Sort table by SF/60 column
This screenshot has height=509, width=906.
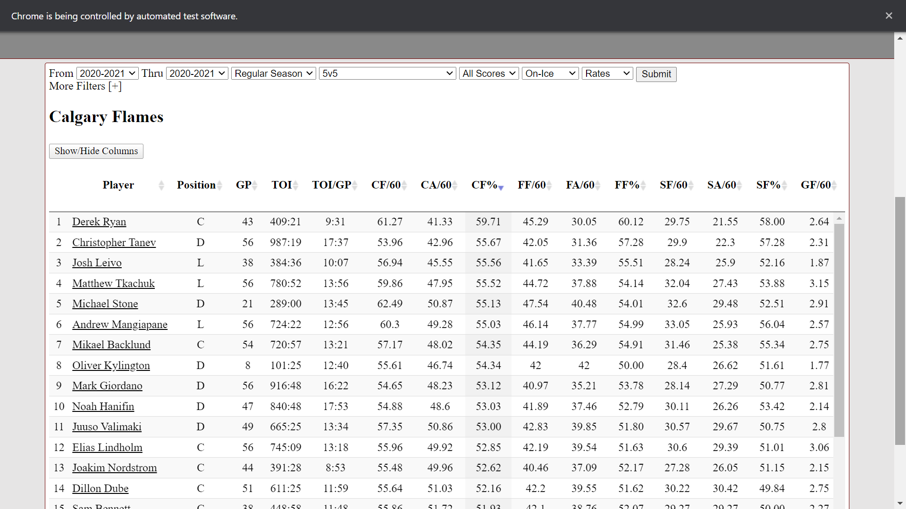tap(674, 185)
